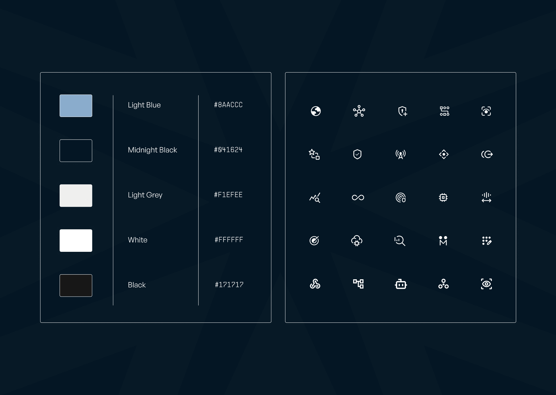The width and height of the screenshot is (556, 395).
Task: Select the hex code #171717
Action: pyautogui.click(x=229, y=285)
